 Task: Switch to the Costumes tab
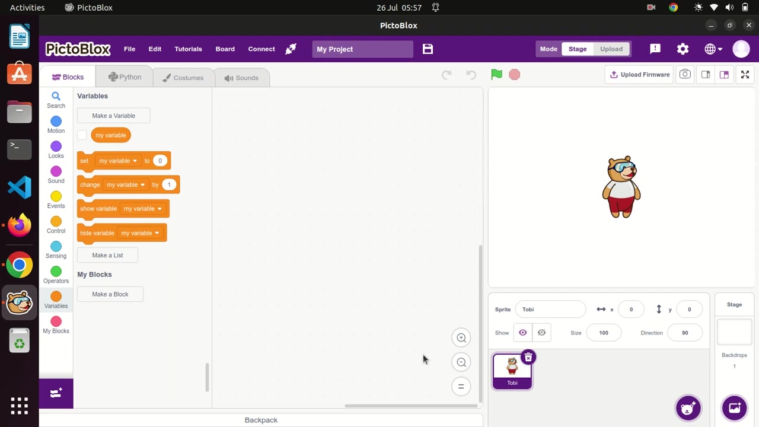click(x=183, y=78)
